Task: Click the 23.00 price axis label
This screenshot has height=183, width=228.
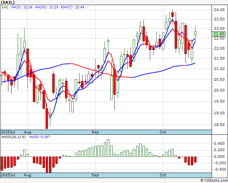Action: [x=219, y=28]
